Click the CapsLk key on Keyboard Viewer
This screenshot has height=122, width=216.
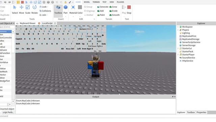19,39
